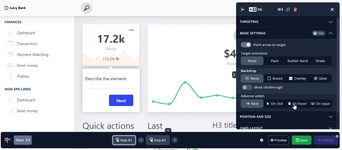
Task: Select Overlay backdrop option
Action: [297, 79]
